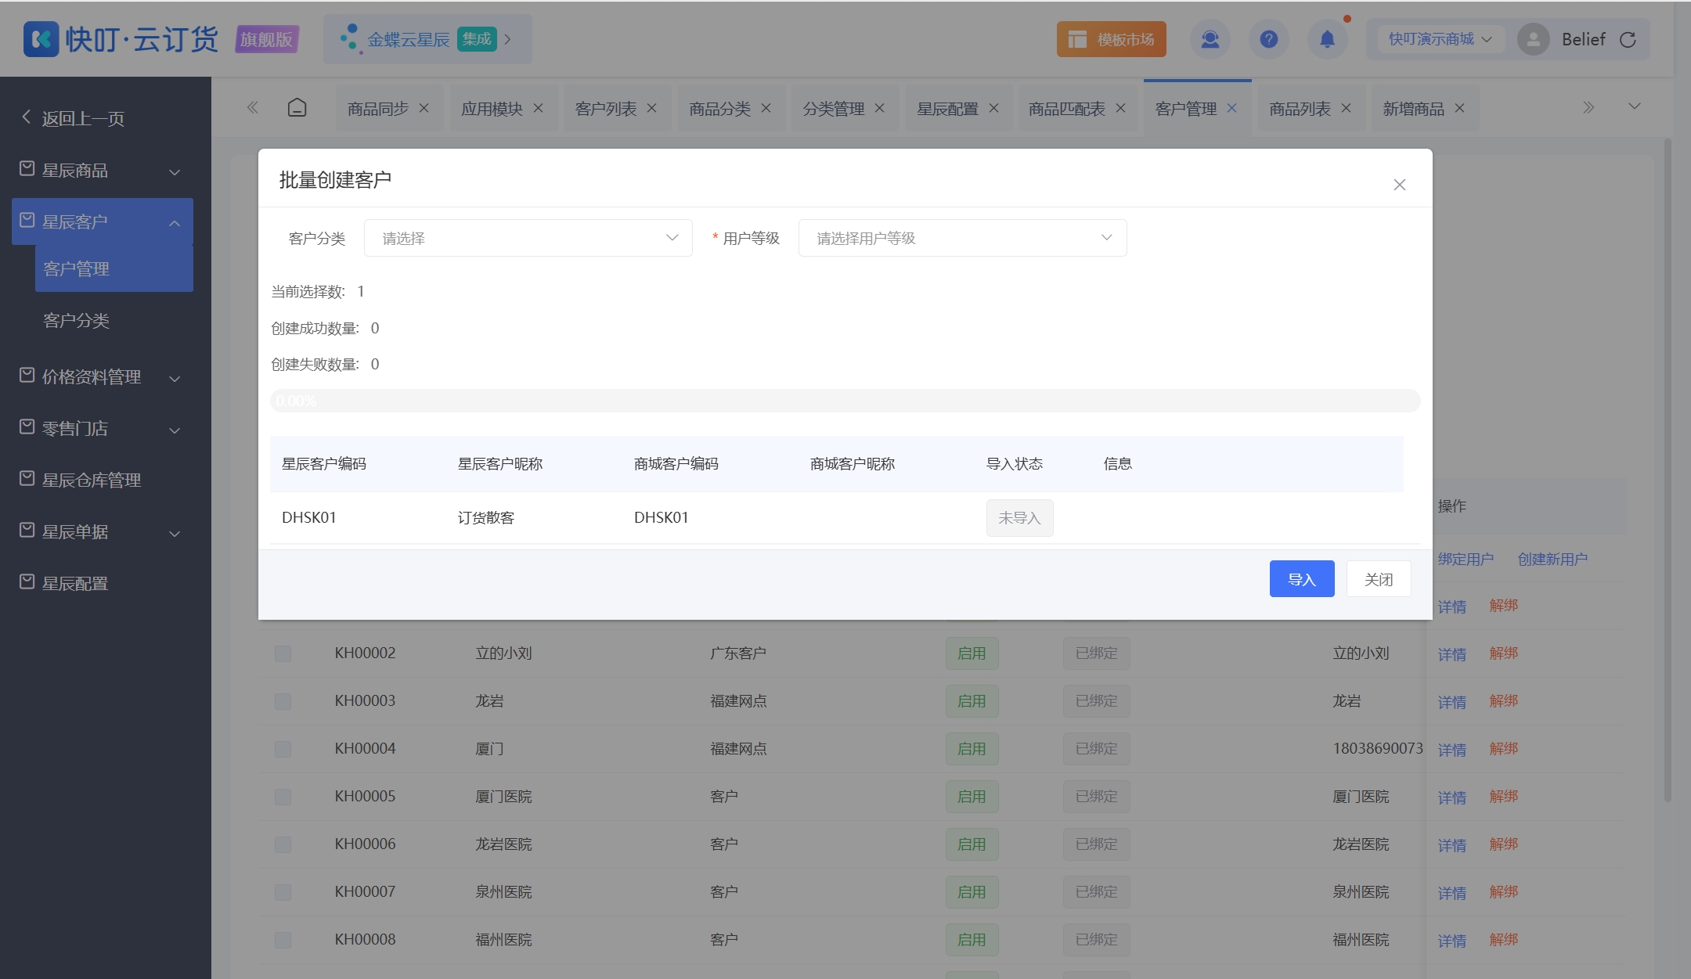
Task: Tick the checkbox for KH00006
Action: (283, 844)
